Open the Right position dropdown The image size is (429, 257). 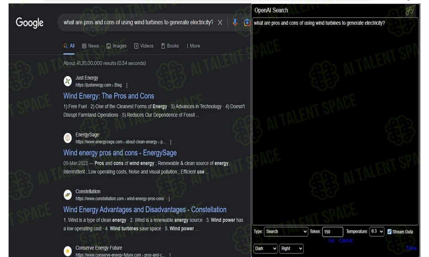[291, 248]
